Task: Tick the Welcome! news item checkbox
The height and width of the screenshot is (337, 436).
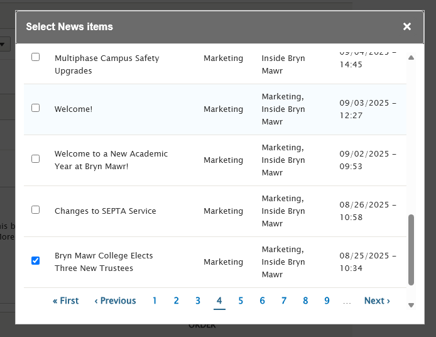Action: point(36,108)
